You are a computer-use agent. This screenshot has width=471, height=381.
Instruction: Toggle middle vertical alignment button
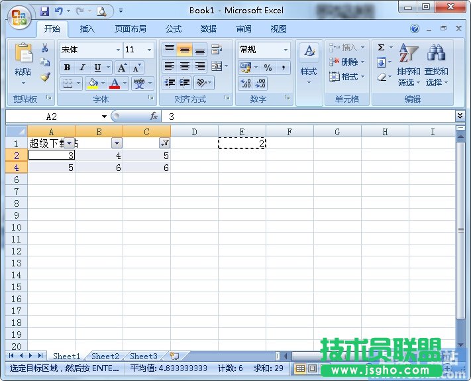coord(185,50)
